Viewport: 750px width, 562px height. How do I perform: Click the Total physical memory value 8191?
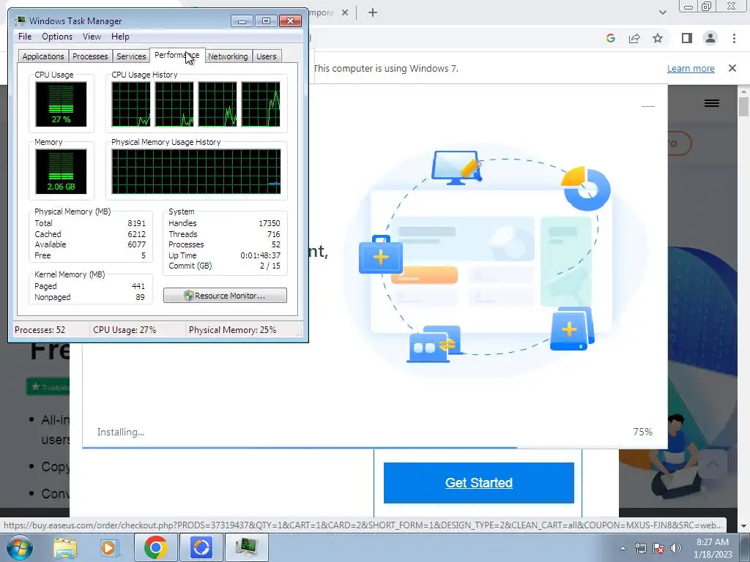coord(136,223)
